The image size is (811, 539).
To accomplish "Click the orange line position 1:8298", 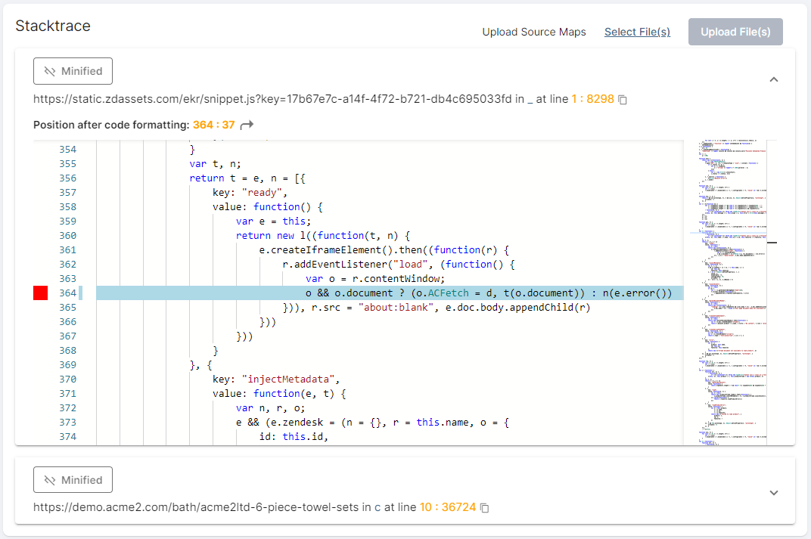I will pos(593,98).
